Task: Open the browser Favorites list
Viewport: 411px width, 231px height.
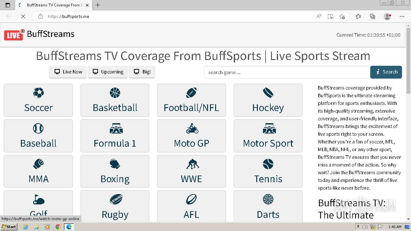Action: 358,16
